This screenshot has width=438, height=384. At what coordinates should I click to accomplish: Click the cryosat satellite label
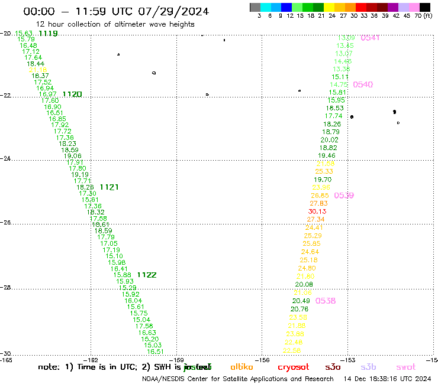click(x=294, y=367)
